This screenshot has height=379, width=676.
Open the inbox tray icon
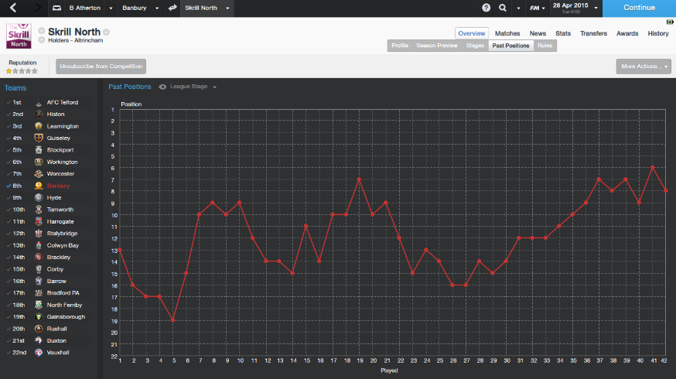(56, 8)
